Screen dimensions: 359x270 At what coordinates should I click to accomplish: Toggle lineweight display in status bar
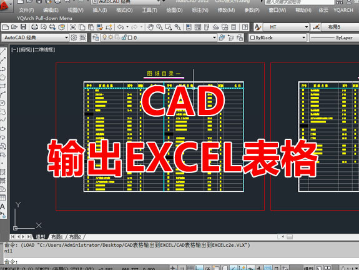tap(259, 267)
